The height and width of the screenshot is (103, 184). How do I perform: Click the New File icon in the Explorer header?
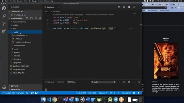[x=27, y=18]
